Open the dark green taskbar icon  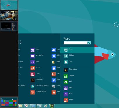(52, 106)
